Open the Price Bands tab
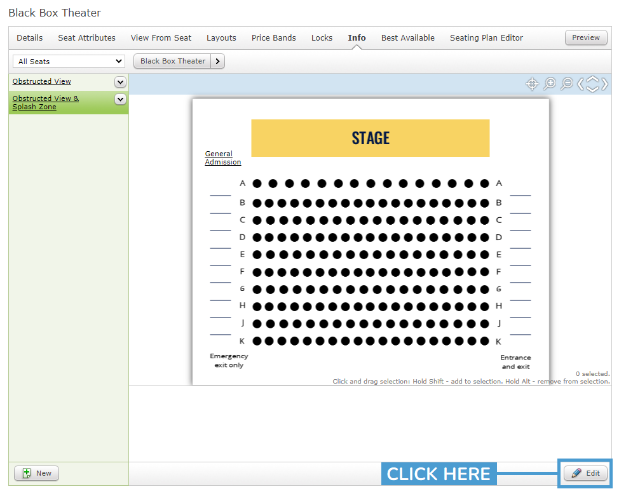Image resolution: width=626 pixels, height=496 pixels. 273,38
